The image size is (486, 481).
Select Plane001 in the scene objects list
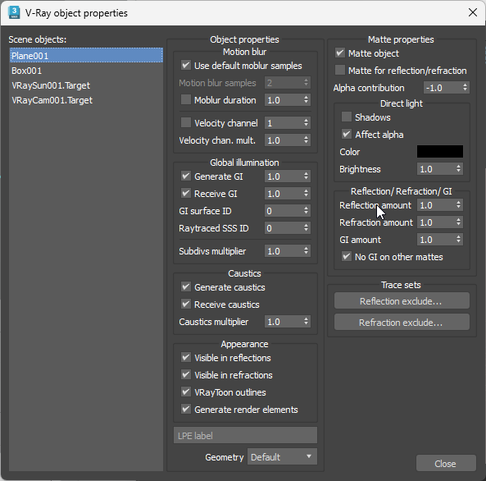(86, 56)
